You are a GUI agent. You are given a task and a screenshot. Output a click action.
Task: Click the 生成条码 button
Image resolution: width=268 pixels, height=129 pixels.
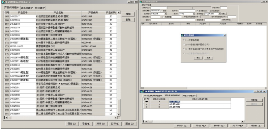click(x=227, y=20)
